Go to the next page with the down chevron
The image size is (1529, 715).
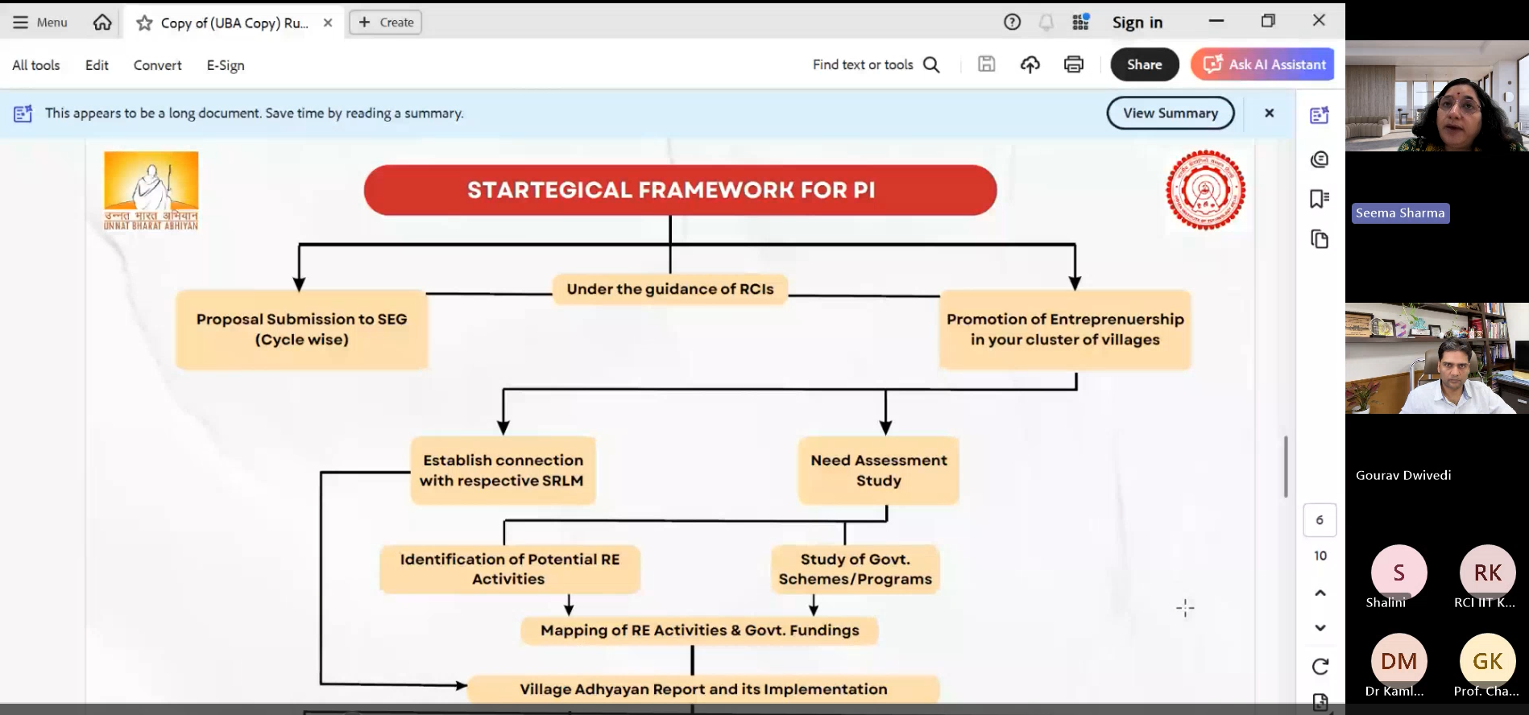1320,628
